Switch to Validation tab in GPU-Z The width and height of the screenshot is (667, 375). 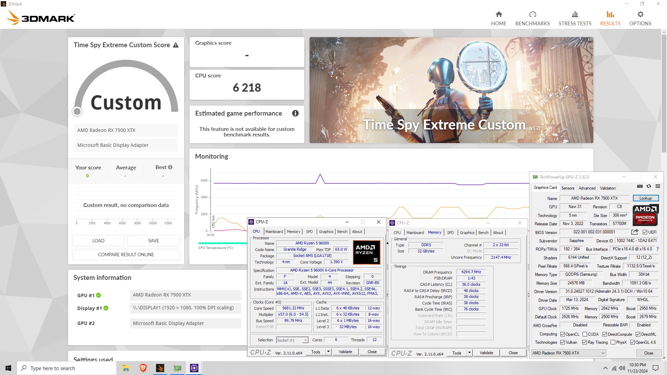(608, 188)
